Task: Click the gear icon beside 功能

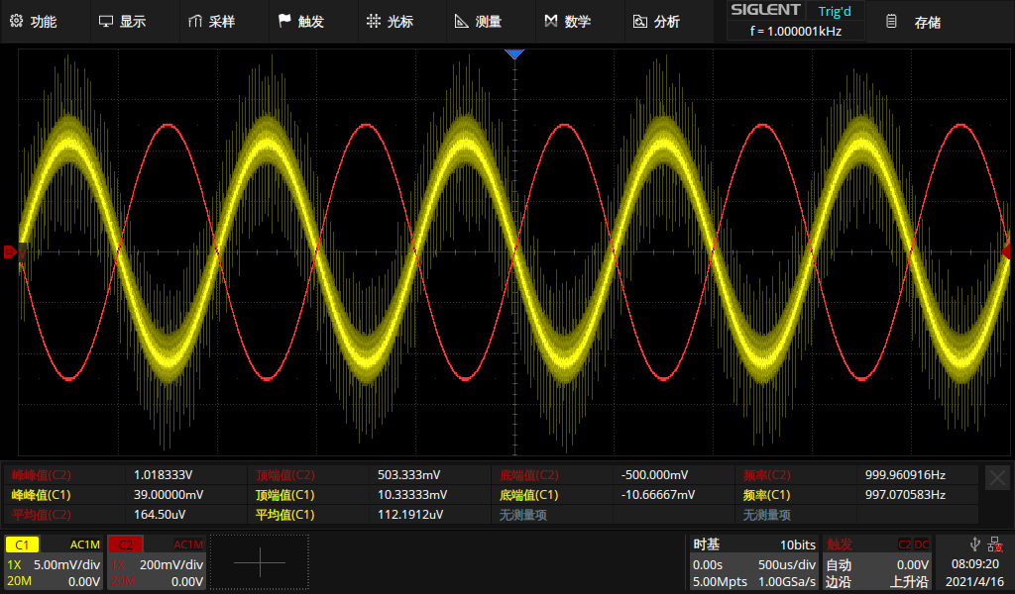Action: tap(16, 21)
